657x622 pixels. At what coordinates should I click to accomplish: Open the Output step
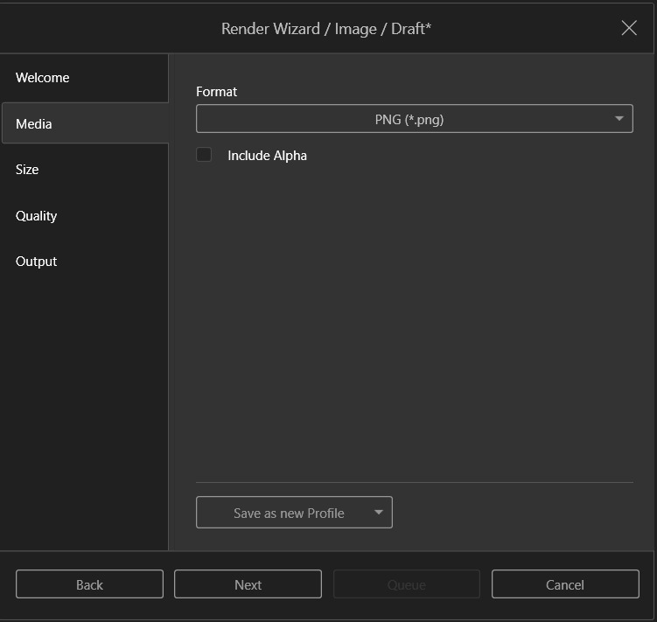click(x=84, y=261)
